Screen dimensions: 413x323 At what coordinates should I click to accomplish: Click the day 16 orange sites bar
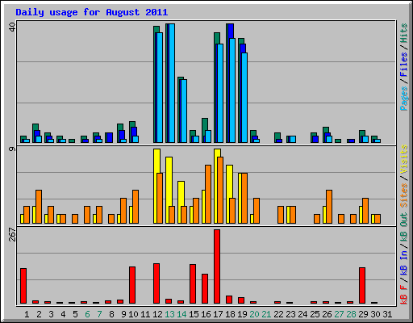208,194
